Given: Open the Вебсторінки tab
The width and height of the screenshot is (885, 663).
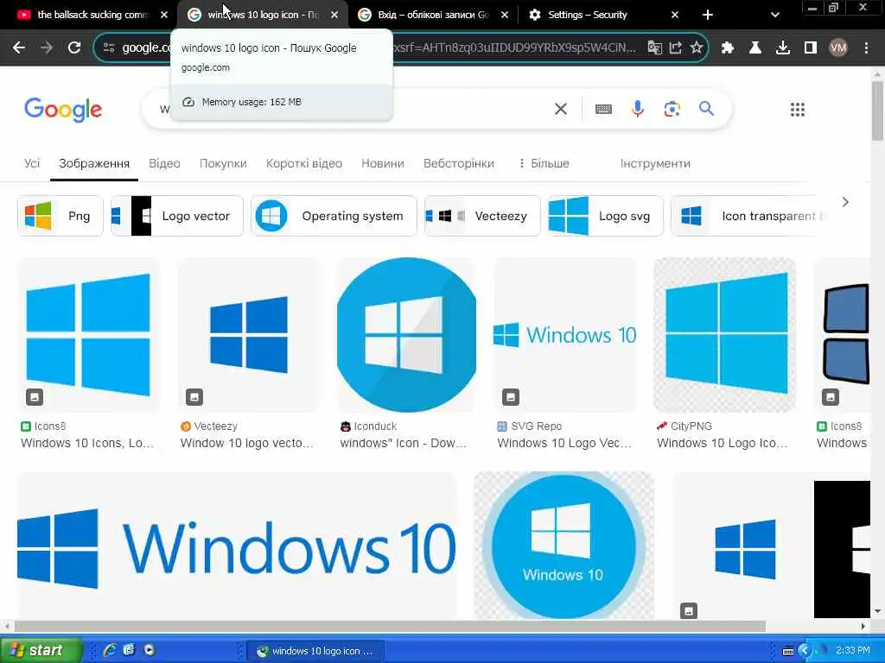Looking at the screenshot, I should pos(458,163).
